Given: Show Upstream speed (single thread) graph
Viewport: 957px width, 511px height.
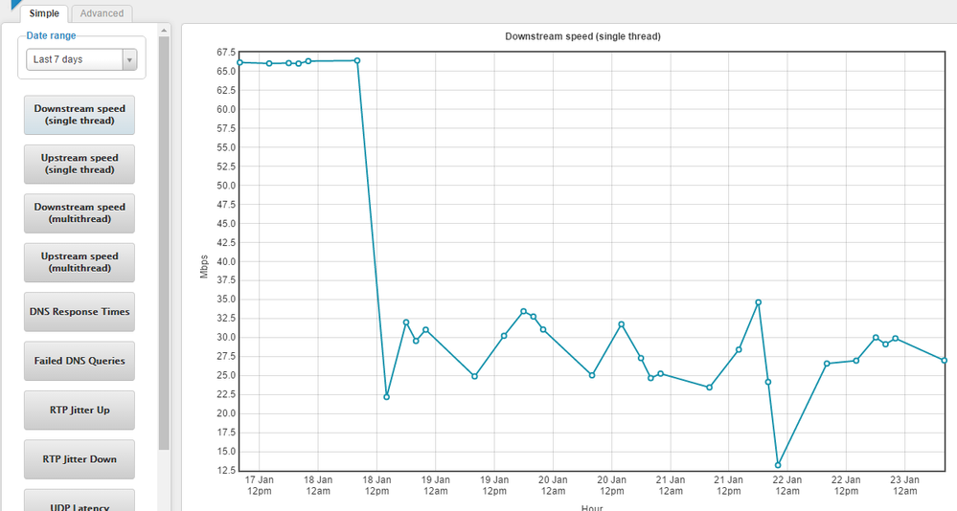Looking at the screenshot, I should [x=80, y=164].
